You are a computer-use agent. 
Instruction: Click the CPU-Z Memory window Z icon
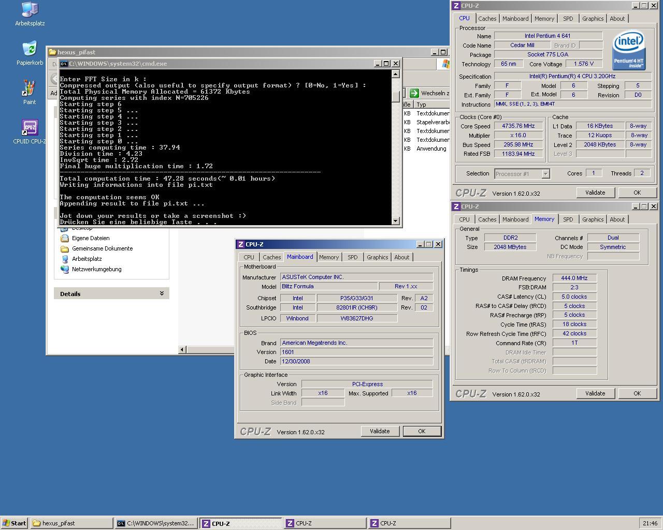[x=456, y=207]
